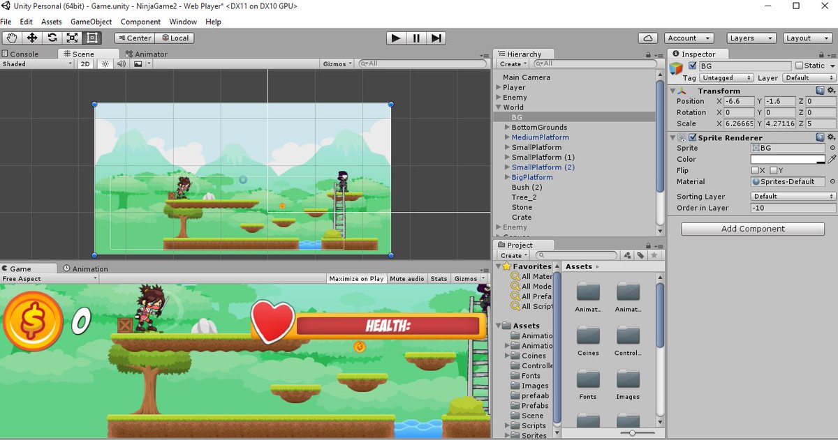838x440 pixels.
Task: Click the Stats button in Game view
Action: point(439,278)
